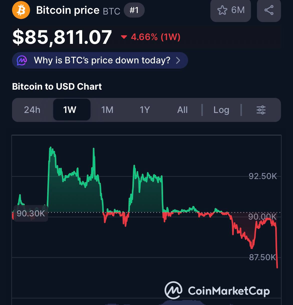Add Bitcoin to watchlist with star button

tap(230, 10)
